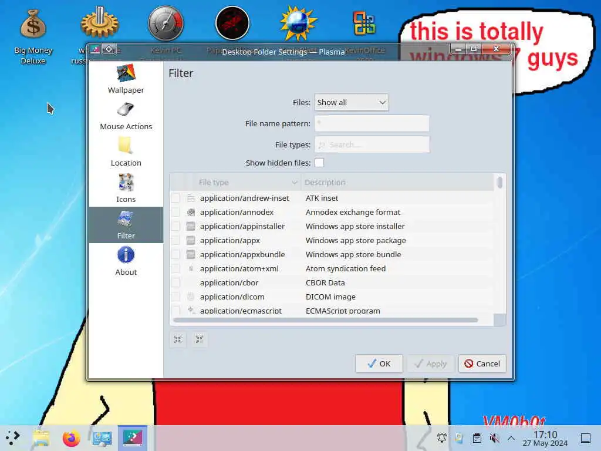Viewport: 601px width, 451px height.
Task: Check the application/appxbundle row checkbox
Action: [175, 254]
